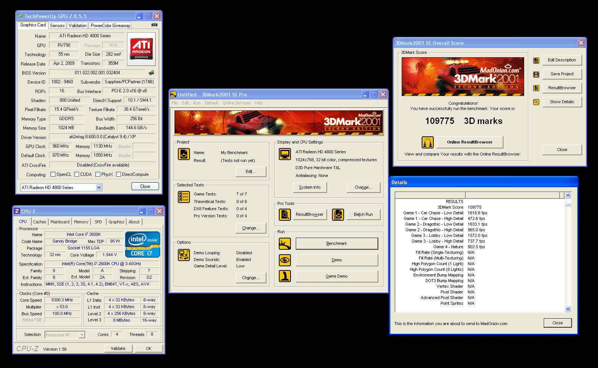This screenshot has height=368, width=598.
Task: Open the SPD tab in CPU-Z
Action: (x=98, y=222)
